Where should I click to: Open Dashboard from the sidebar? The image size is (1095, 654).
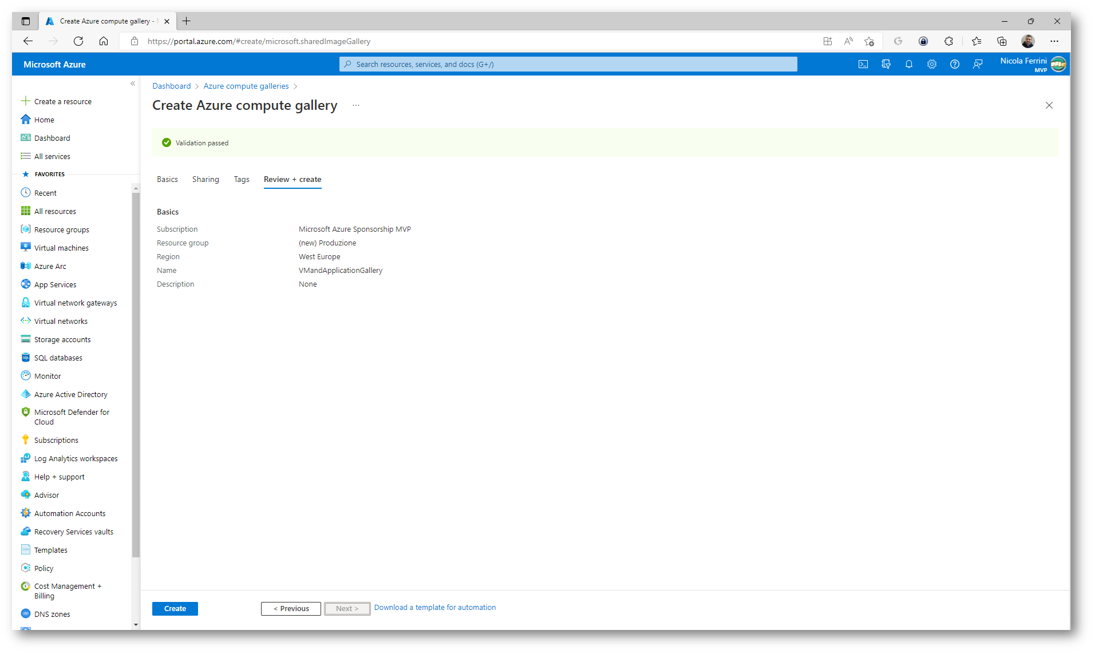52,138
